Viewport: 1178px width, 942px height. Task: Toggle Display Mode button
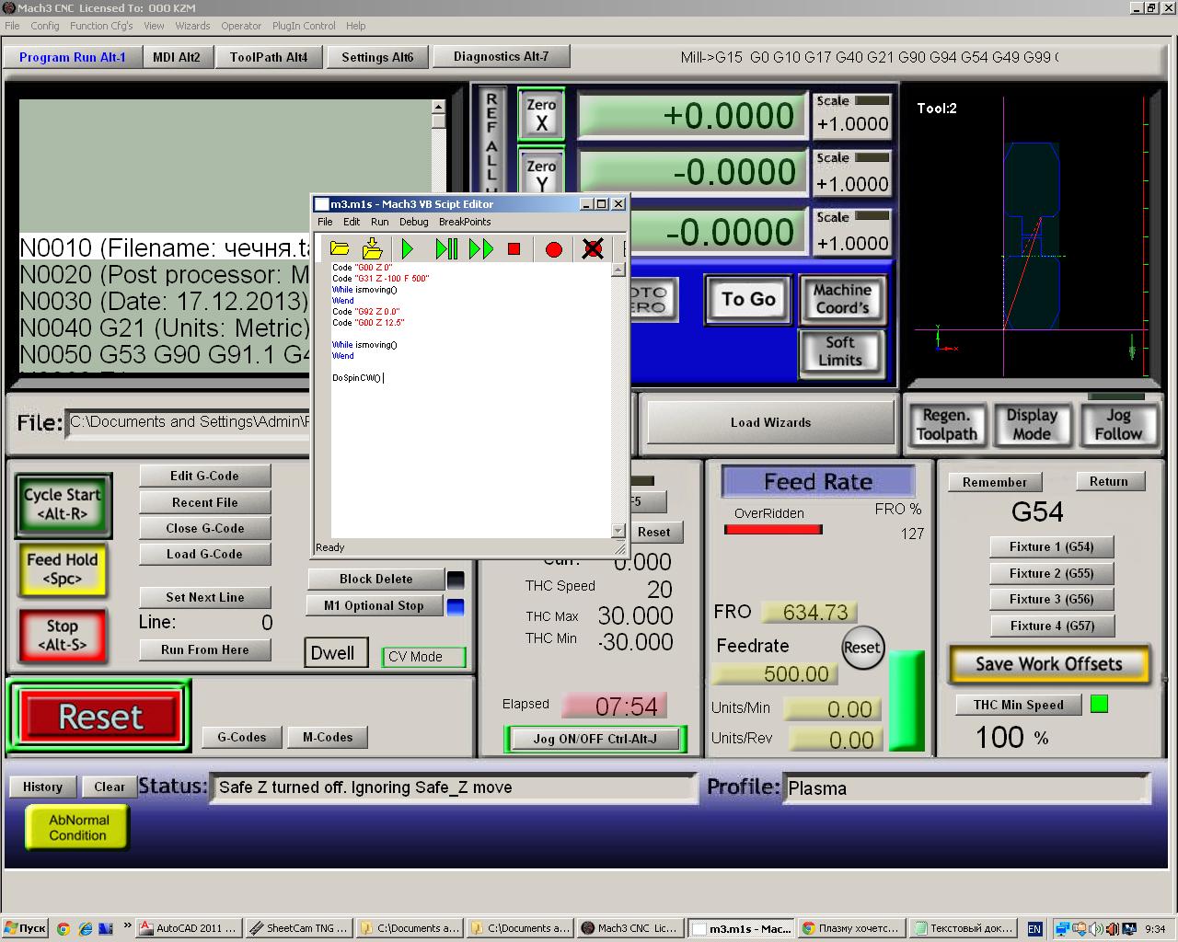pos(1032,425)
